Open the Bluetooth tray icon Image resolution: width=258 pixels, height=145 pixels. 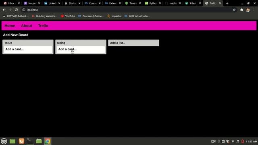(x=218, y=141)
